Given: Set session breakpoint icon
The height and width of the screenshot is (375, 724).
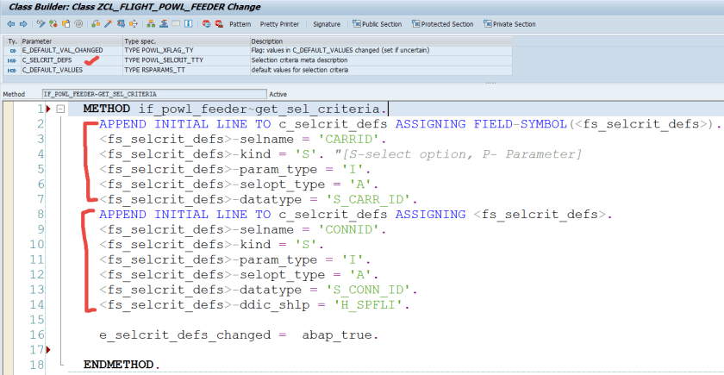Looking at the screenshot, I should point(206,24).
